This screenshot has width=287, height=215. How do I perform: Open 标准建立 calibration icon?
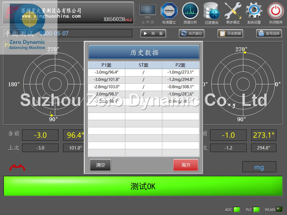[169, 14]
